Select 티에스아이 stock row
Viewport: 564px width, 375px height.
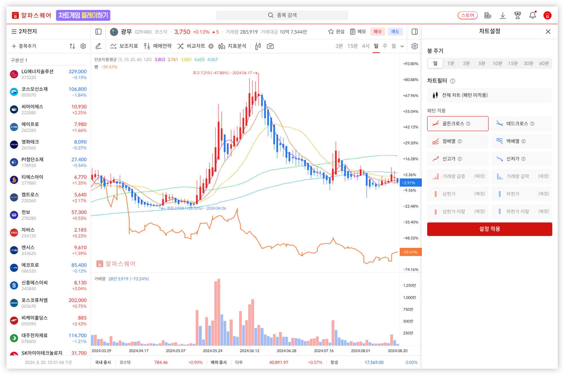point(49,180)
